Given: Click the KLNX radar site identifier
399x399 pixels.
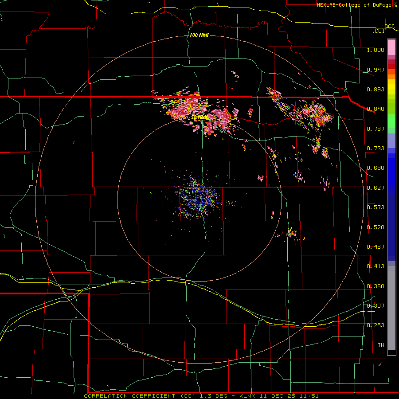Looking at the screenshot, I should [248, 396].
